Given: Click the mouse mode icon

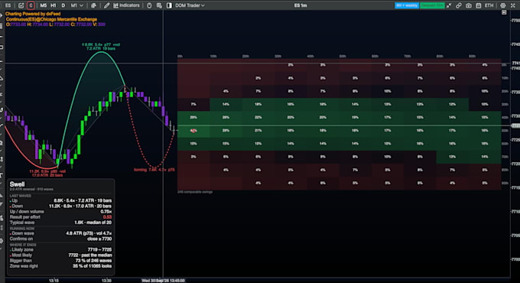Looking at the screenshot, I should [x=149, y=5].
